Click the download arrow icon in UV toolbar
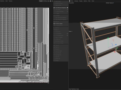Viewport: 121px width, 90px height. (52, 1)
